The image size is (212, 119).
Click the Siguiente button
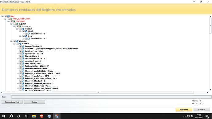point(184,109)
